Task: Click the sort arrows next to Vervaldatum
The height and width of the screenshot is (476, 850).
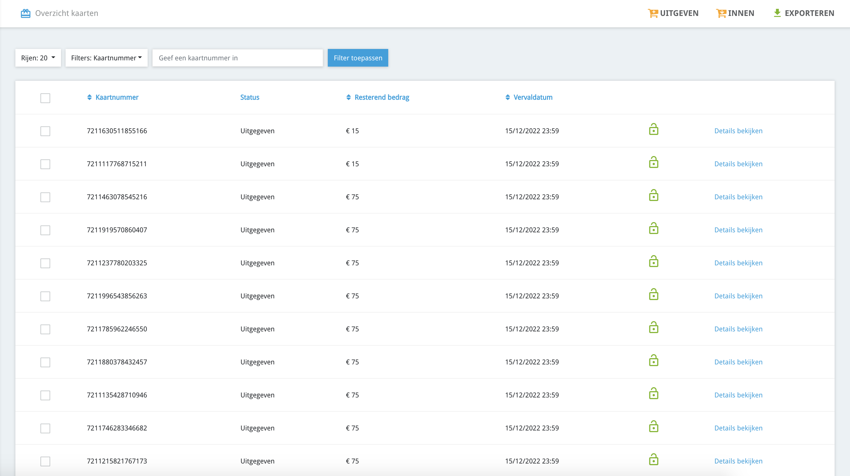Action: 507,97
